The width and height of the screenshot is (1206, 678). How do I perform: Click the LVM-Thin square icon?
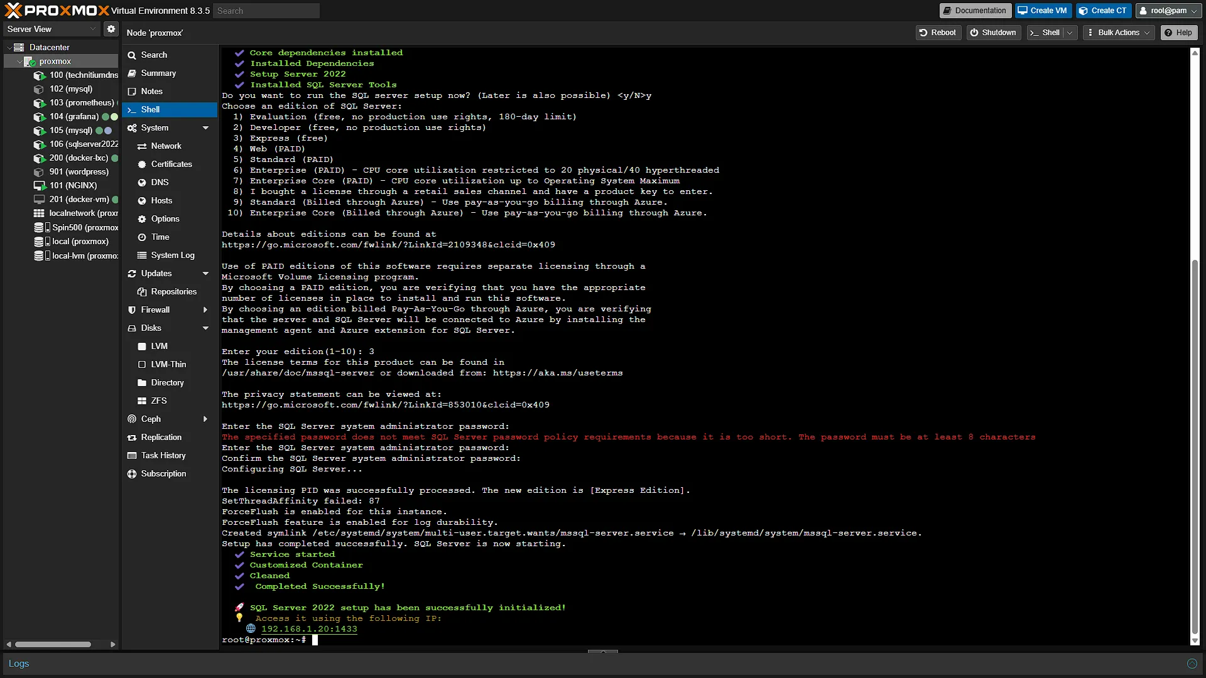[x=142, y=364]
